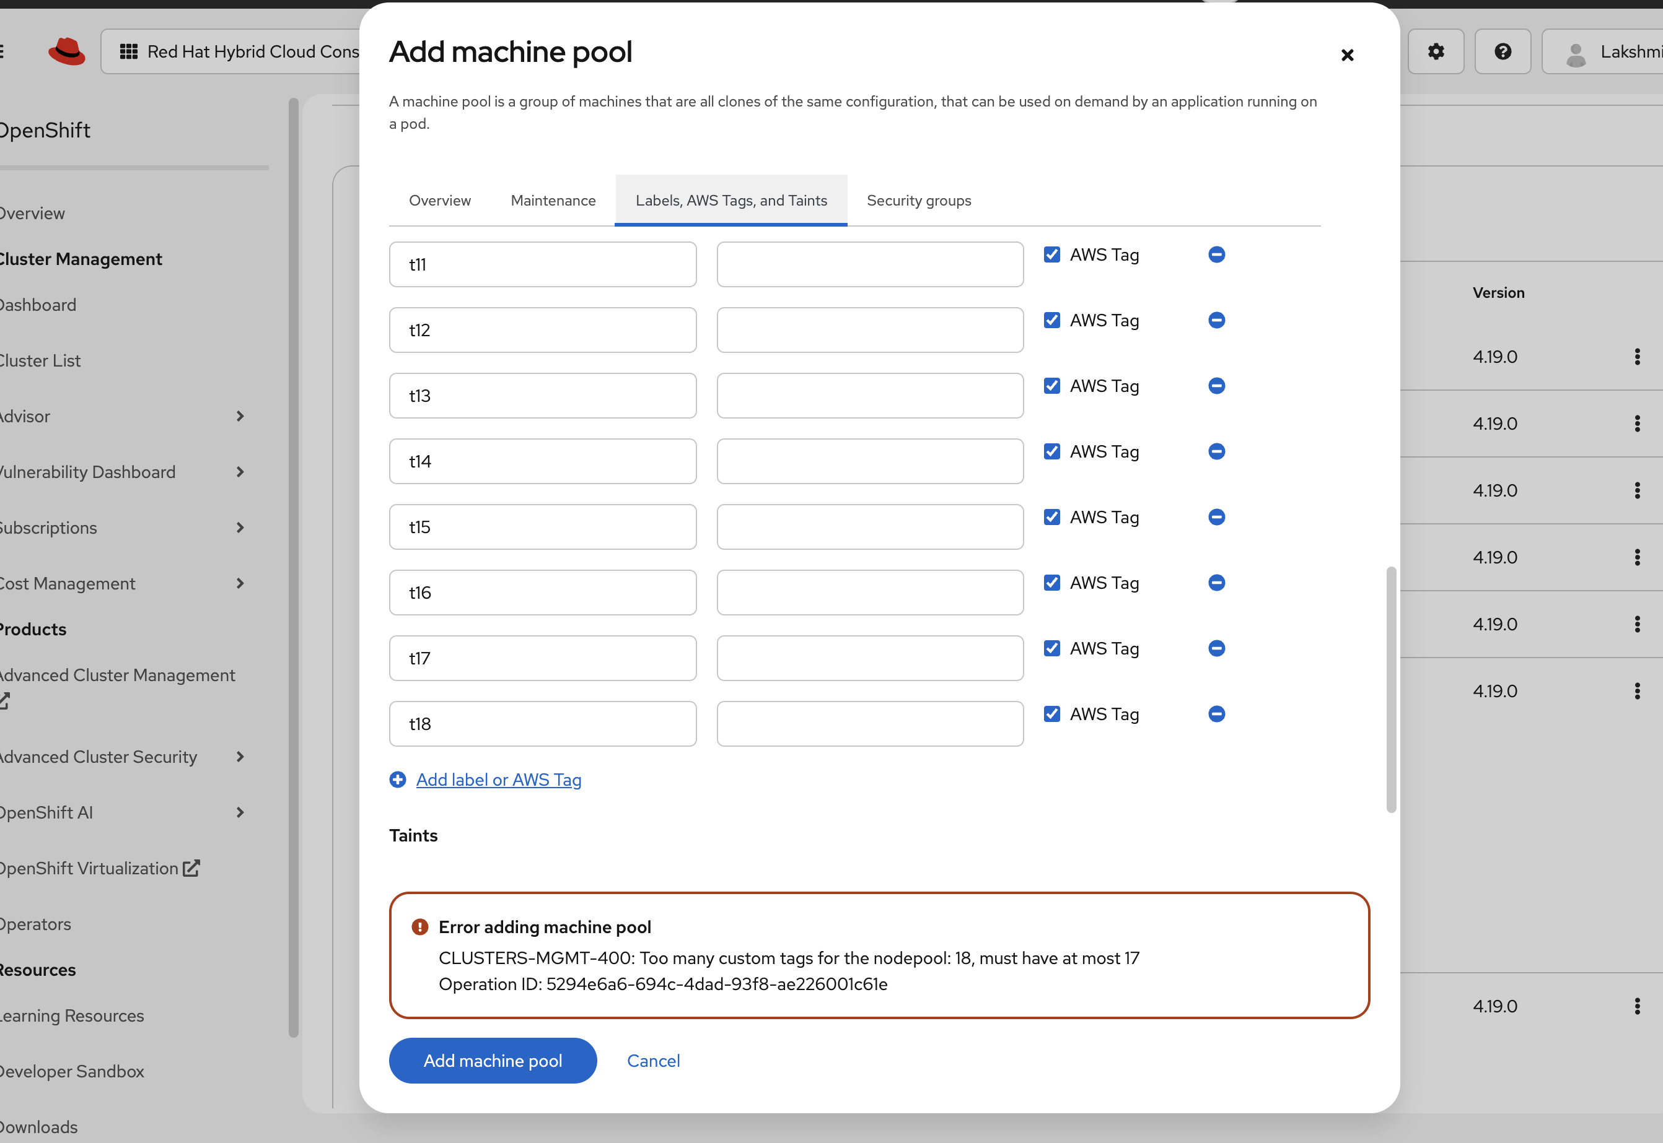Click the value field for t13
This screenshot has width=1663, height=1143.
(870, 396)
